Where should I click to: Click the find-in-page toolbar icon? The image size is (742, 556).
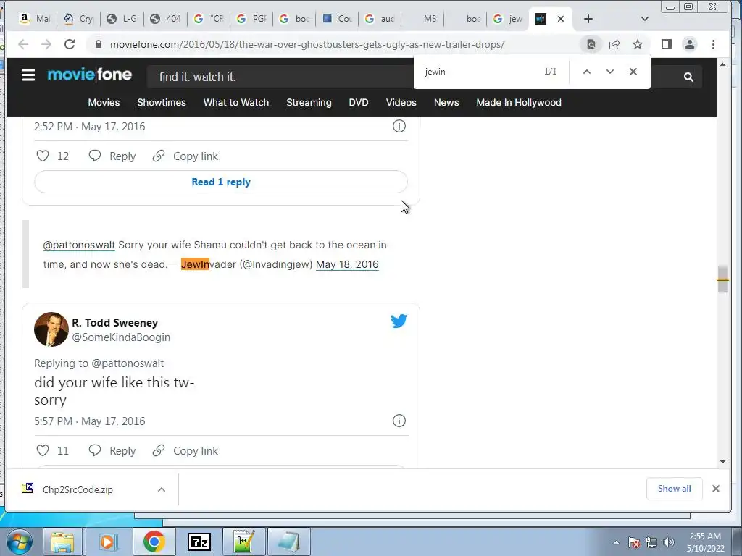(x=591, y=44)
